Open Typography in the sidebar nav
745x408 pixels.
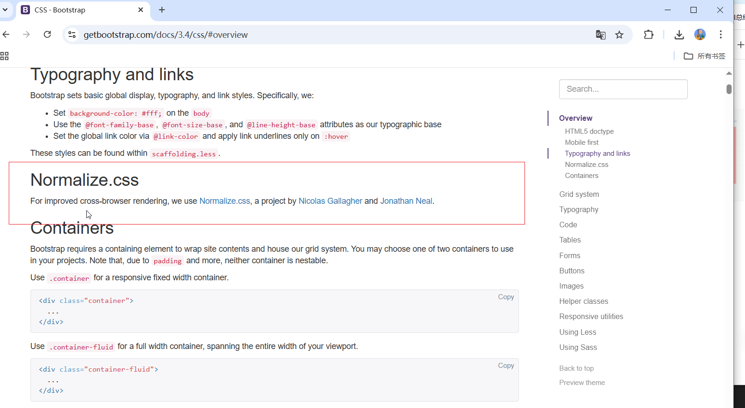(579, 210)
